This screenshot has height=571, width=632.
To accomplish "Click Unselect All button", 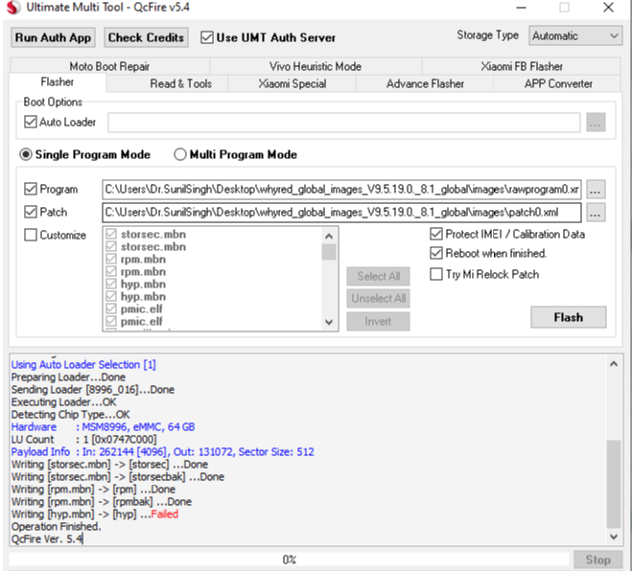I will [378, 298].
